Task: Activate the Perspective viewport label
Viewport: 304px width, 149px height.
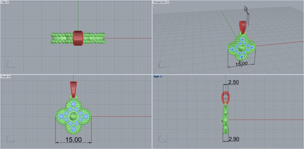Action: pyautogui.click(x=160, y=2)
